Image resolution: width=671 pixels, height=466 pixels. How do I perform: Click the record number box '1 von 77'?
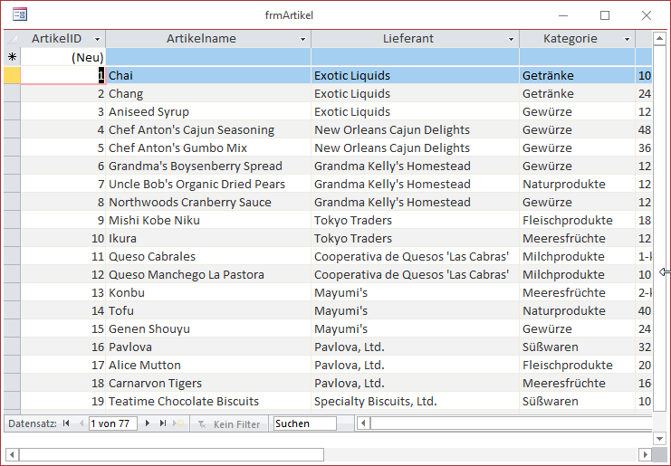pyautogui.click(x=113, y=423)
